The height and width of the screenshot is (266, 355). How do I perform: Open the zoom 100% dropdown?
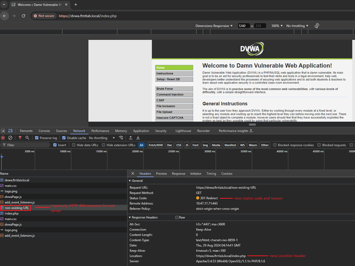point(278,26)
